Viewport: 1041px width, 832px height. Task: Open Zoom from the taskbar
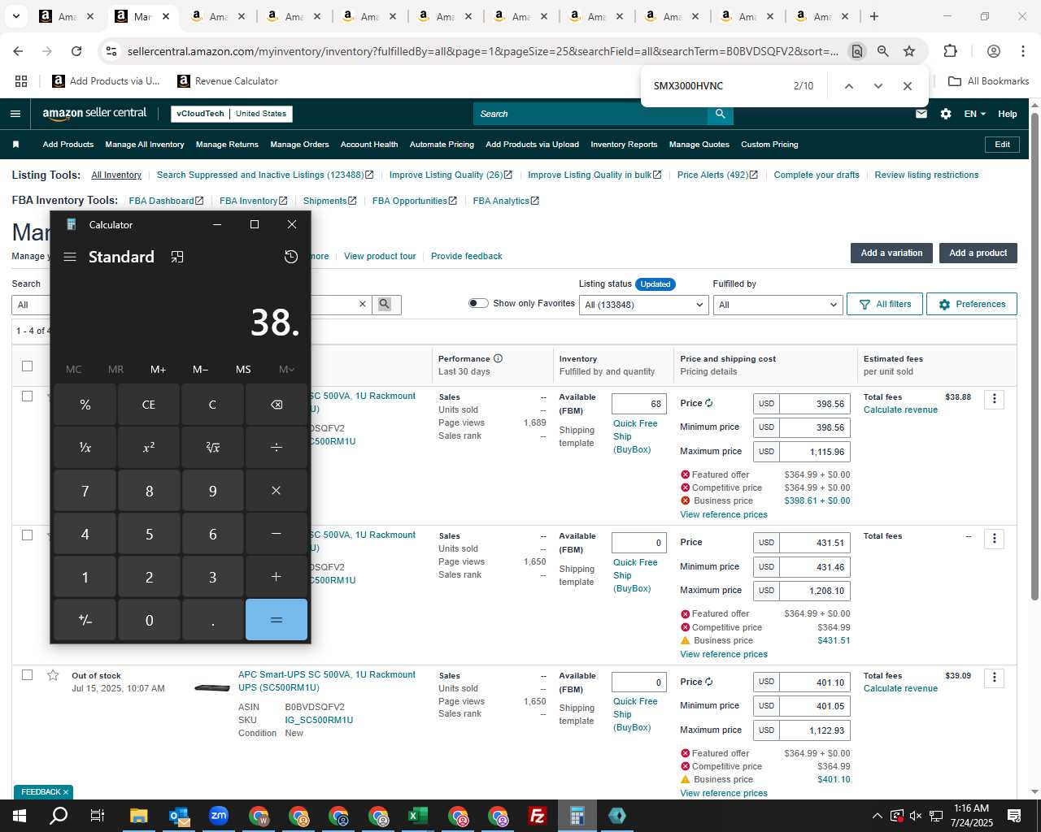(x=218, y=816)
